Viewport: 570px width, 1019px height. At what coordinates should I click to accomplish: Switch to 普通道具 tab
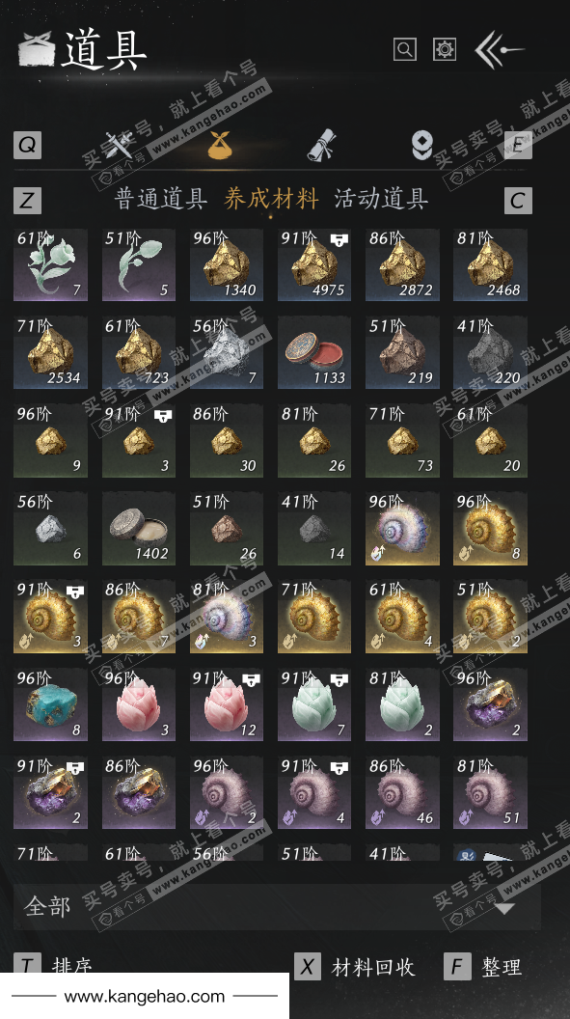161,199
